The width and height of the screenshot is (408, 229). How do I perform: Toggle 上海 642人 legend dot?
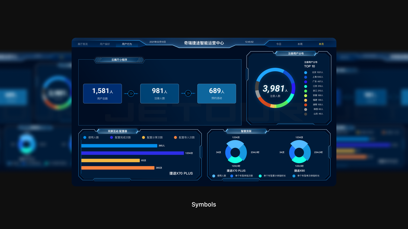305,77
